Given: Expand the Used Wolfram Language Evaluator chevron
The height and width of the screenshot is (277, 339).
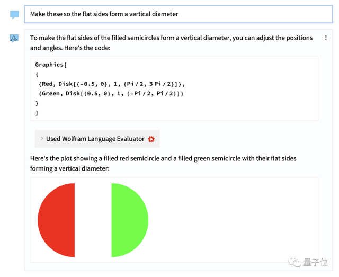Looking at the screenshot, I should point(41,139).
